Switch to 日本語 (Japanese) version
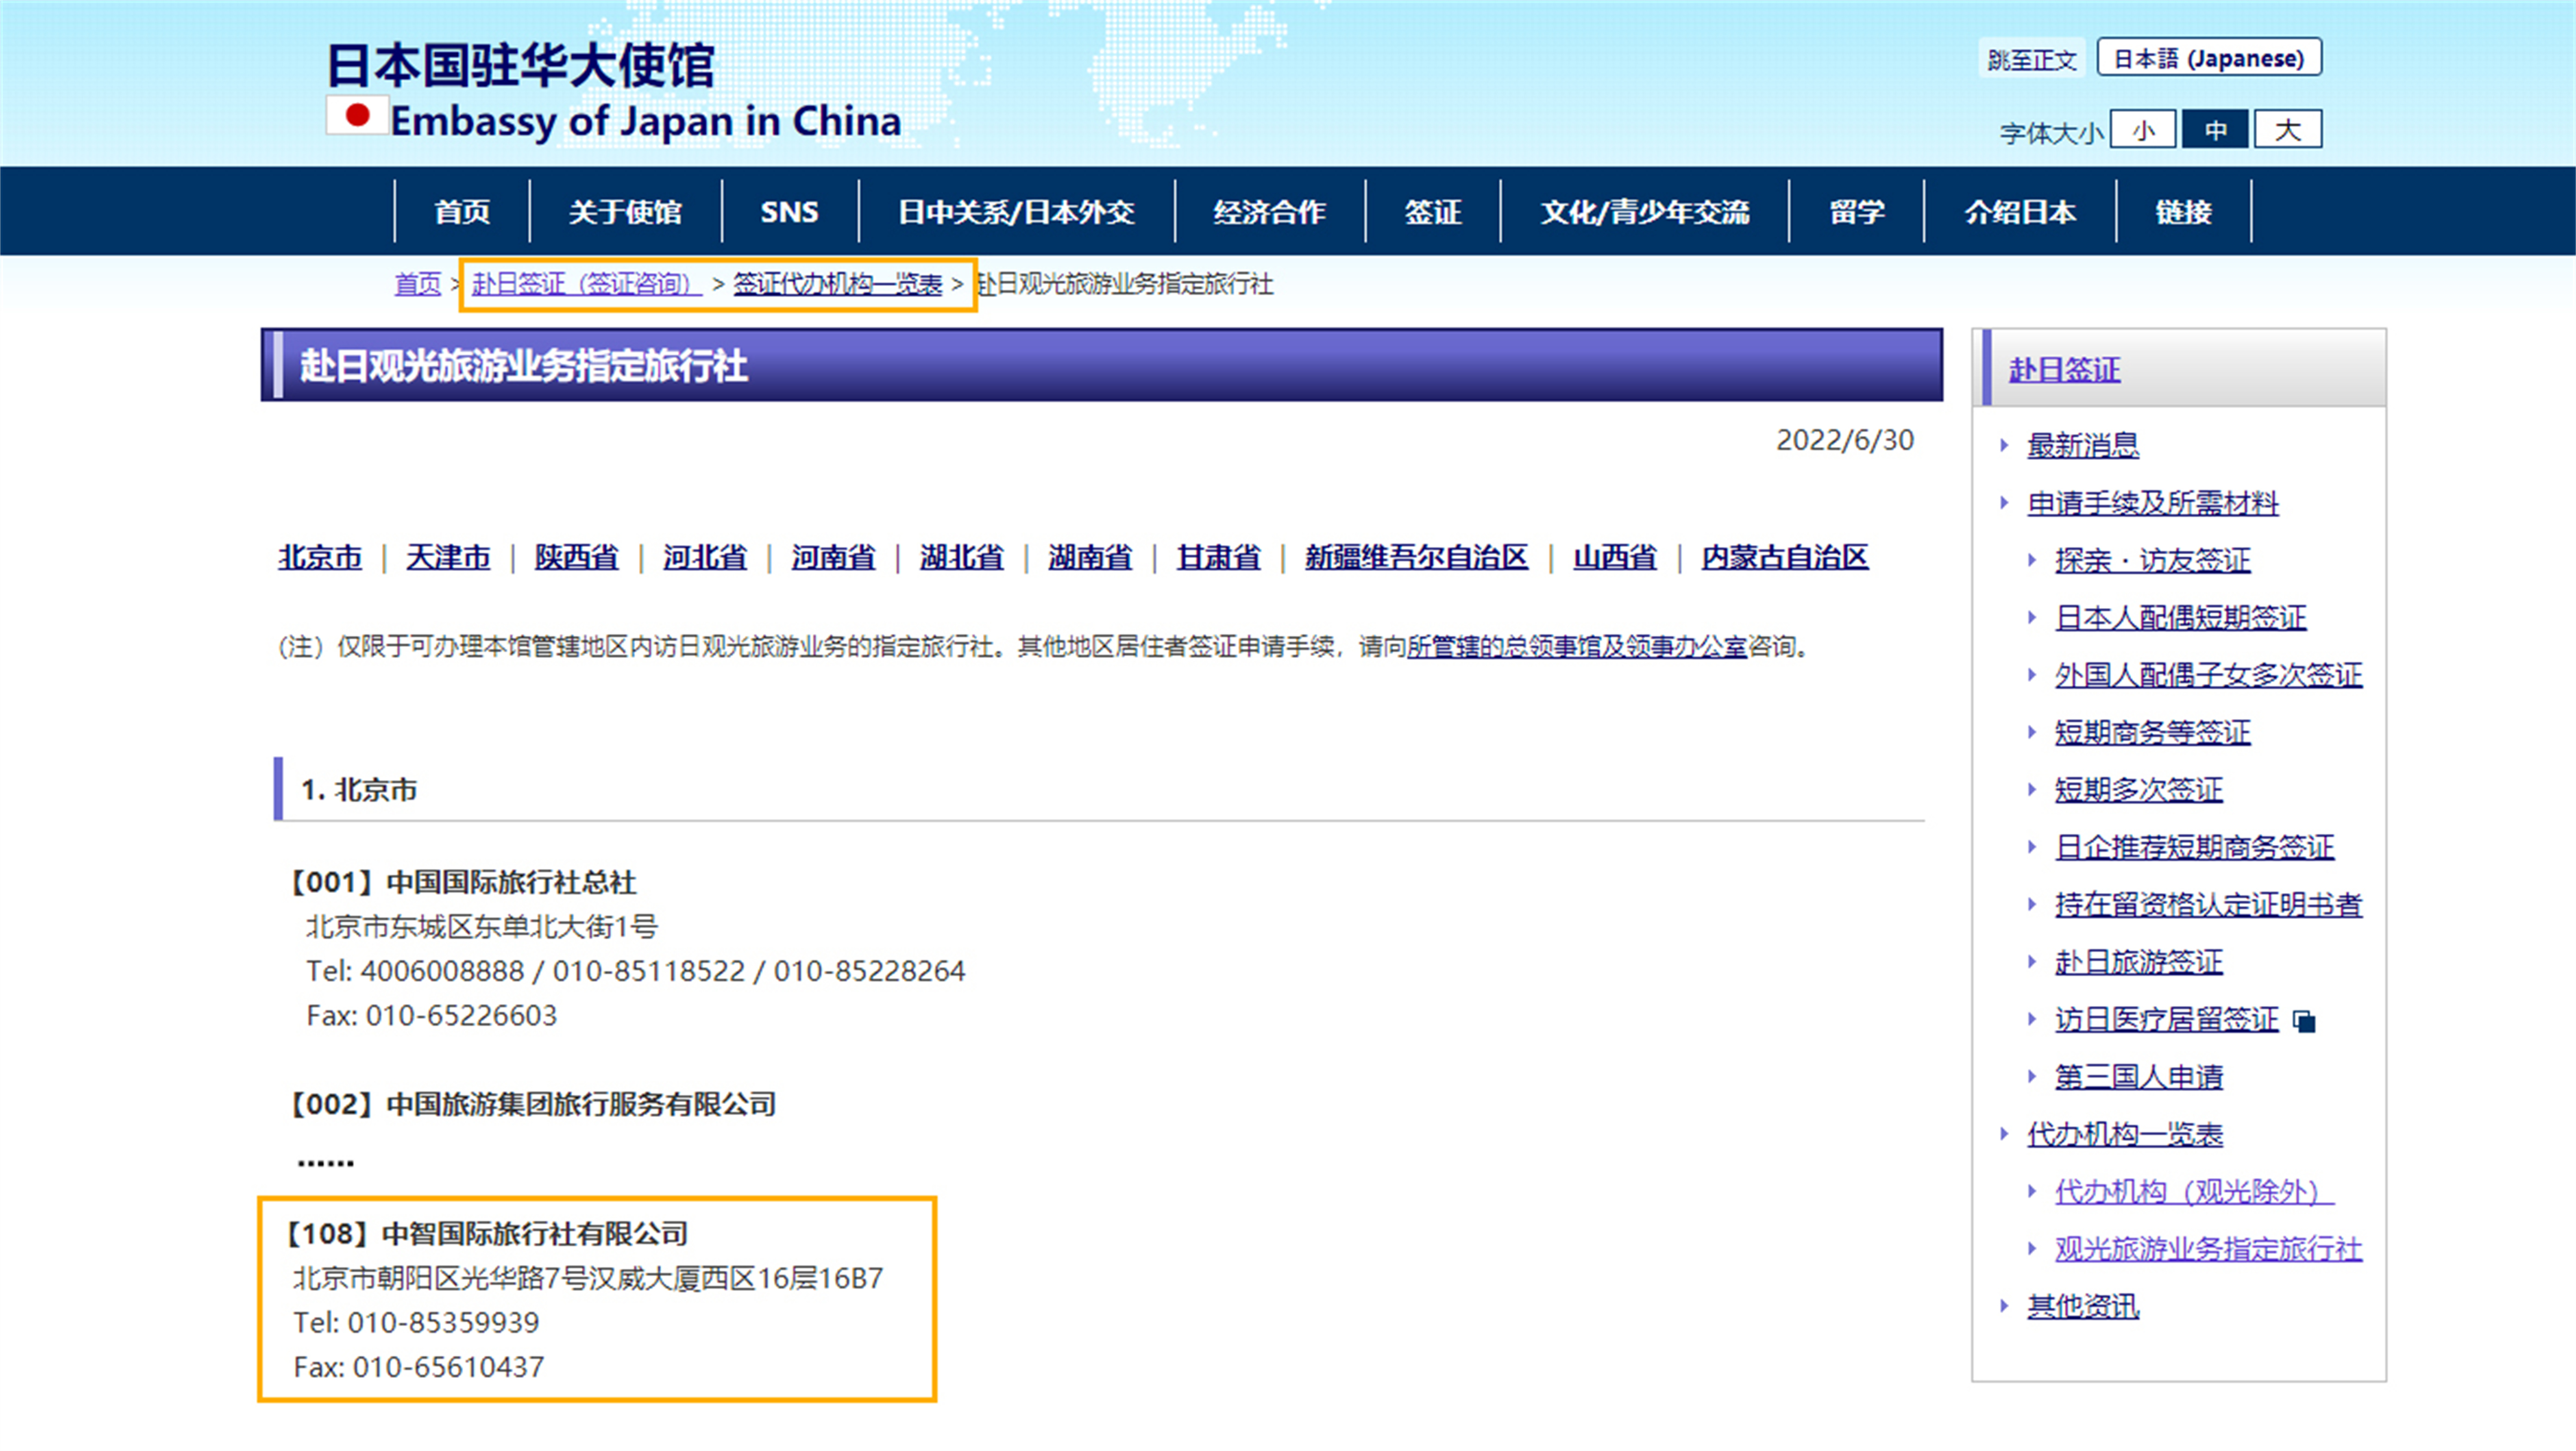 (x=2208, y=58)
